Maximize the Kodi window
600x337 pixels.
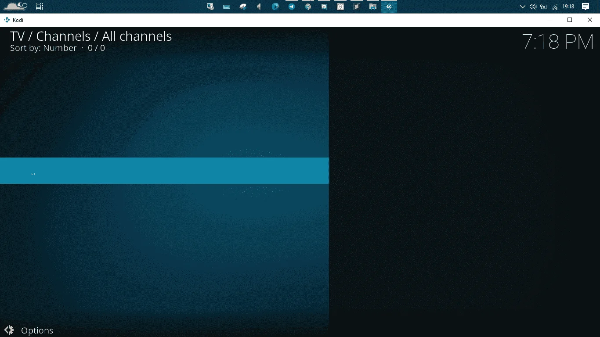tap(570, 20)
